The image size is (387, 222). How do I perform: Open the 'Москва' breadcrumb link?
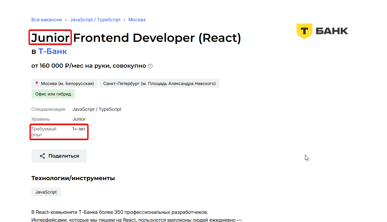pos(137,20)
